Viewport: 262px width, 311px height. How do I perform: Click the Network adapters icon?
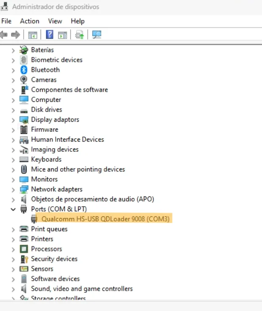[24, 189]
